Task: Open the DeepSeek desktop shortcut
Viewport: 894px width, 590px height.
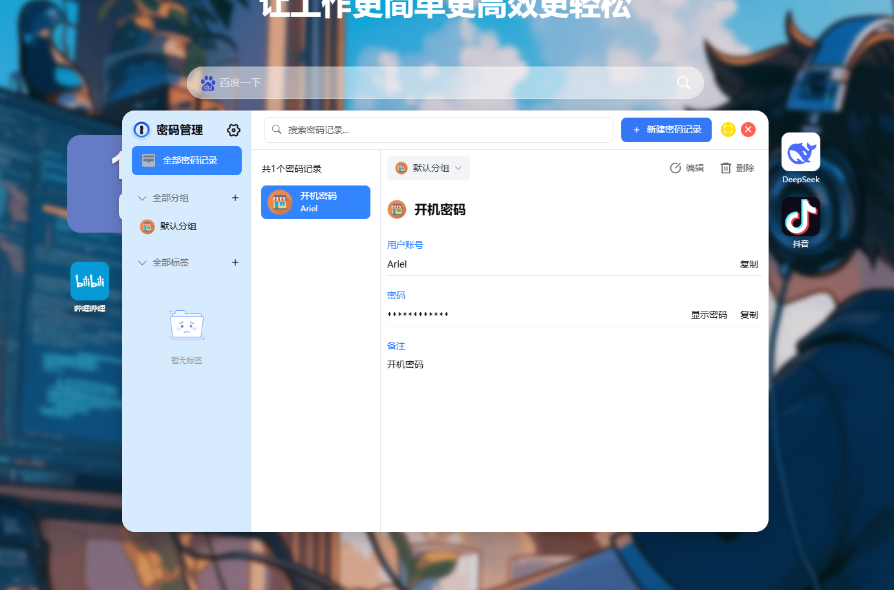Action: point(800,153)
